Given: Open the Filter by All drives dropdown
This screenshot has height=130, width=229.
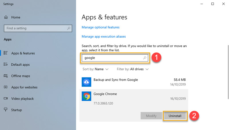Looking at the screenshot, I should coord(133,69).
